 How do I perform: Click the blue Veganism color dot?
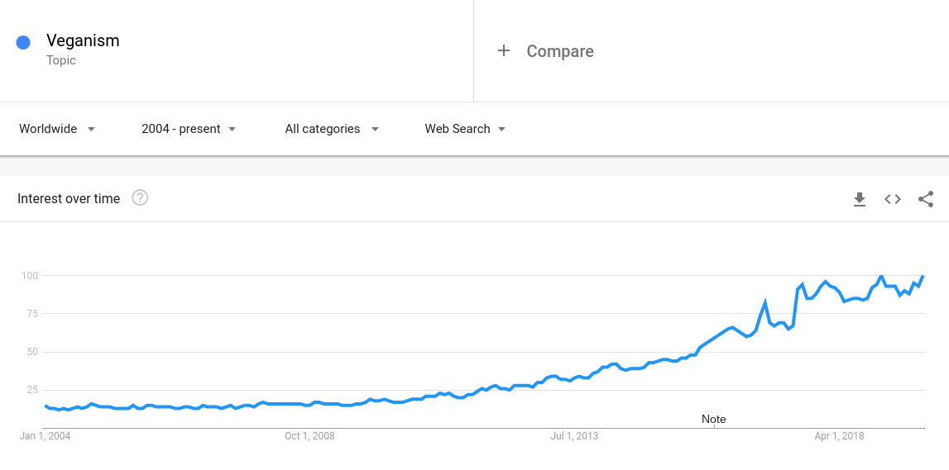[x=23, y=42]
